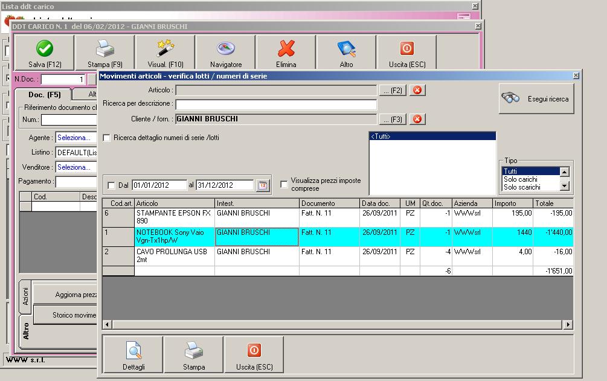Open the Navigatore compass tool
The height and width of the screenshot is (381, 607).
226,48
